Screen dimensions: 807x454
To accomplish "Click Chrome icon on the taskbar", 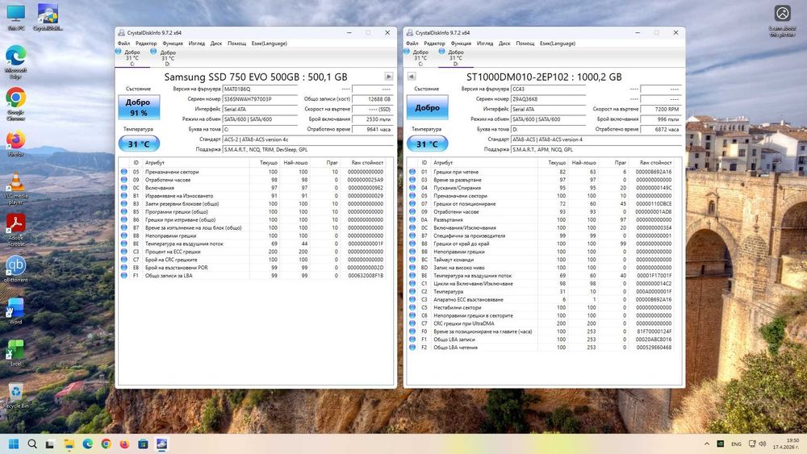I will pos(106,444).
